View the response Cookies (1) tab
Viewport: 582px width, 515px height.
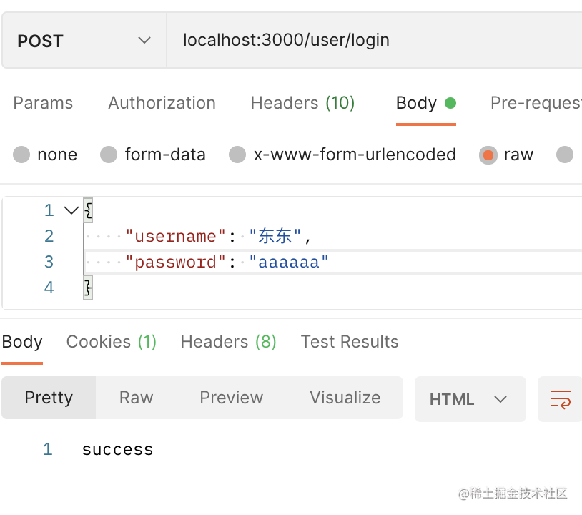[x=111, y=342]
